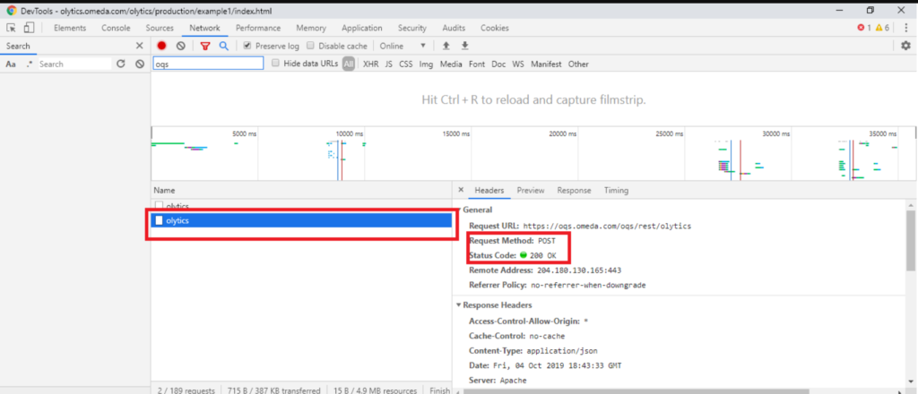The image size is (918, 394).
Task: Clear the network log with the clear icon
Action: tap(181, 46)
